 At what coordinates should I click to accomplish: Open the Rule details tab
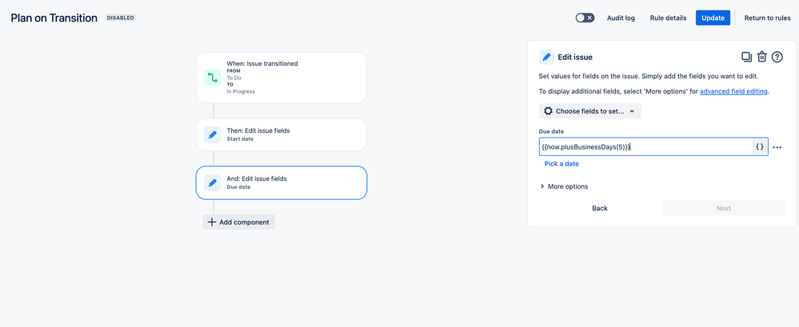point(667,18)
